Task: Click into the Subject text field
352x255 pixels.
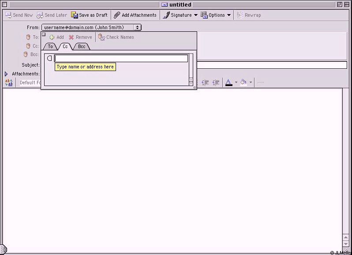Action: point(272,65)
